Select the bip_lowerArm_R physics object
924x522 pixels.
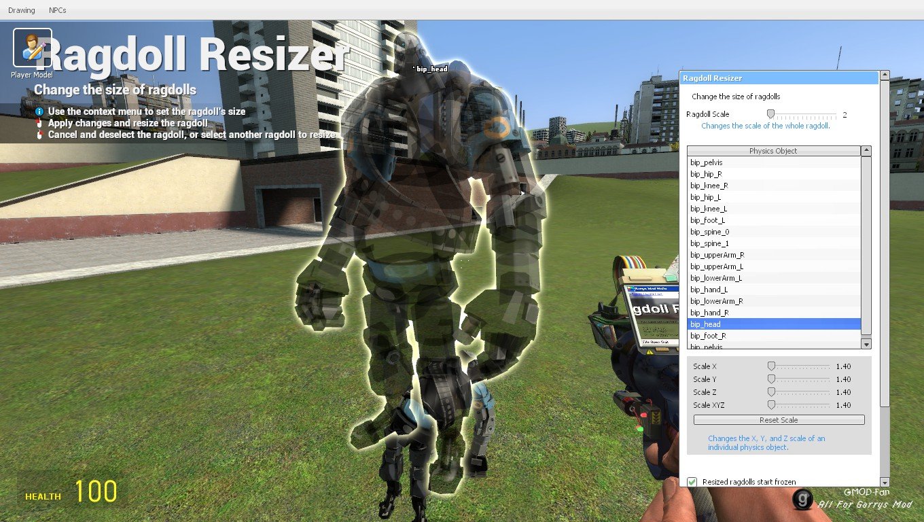pyautogui.click(x=774, y=301)
